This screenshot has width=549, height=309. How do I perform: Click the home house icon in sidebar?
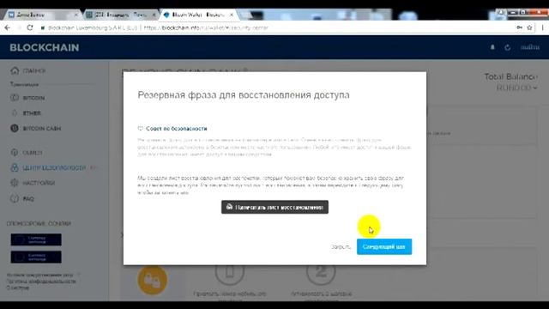click(15, 70)
